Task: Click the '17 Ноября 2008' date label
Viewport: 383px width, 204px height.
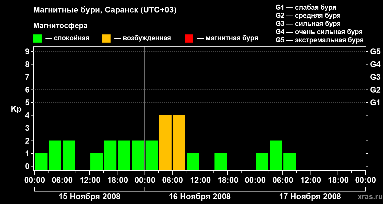Action: tap(310, 196)
